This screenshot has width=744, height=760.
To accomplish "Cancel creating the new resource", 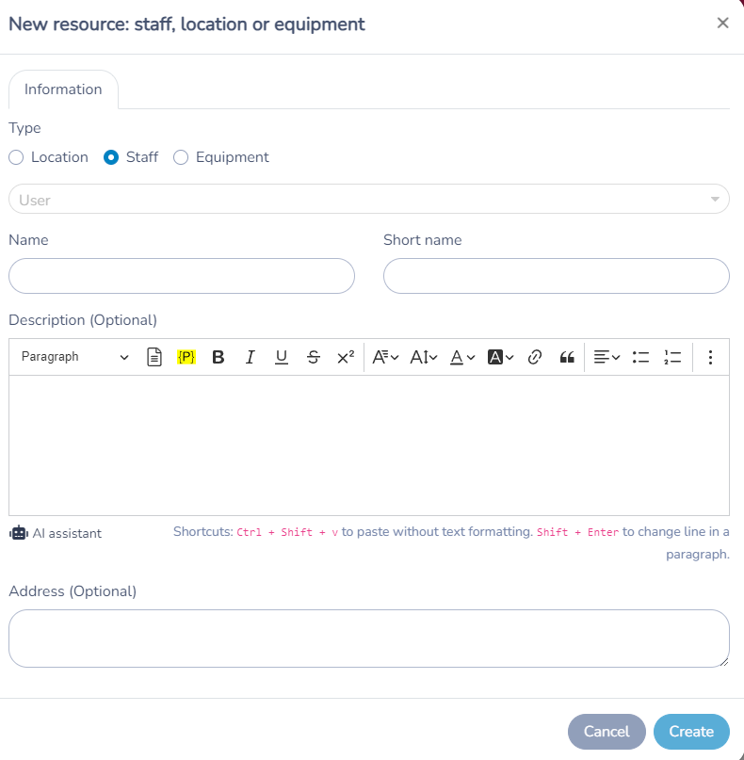I will point(607,732).
